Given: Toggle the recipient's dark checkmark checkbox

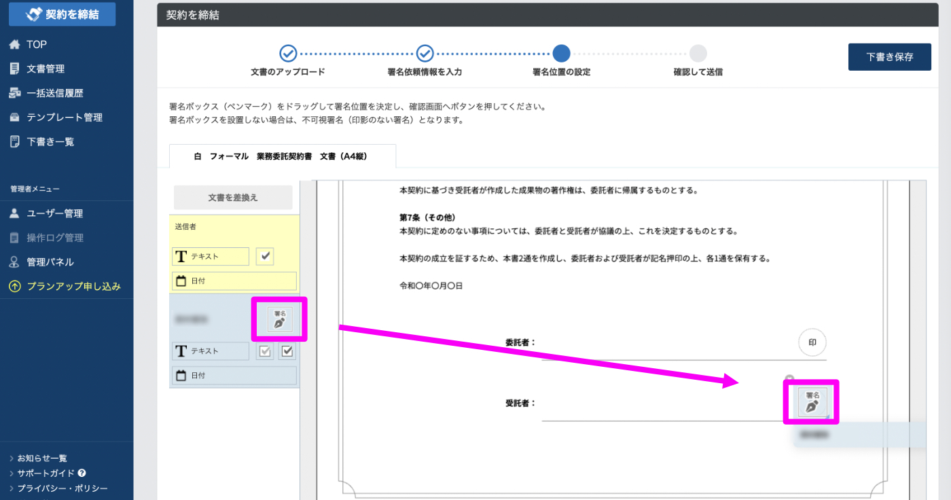Looking at the screenshot, I should [287, 351].
